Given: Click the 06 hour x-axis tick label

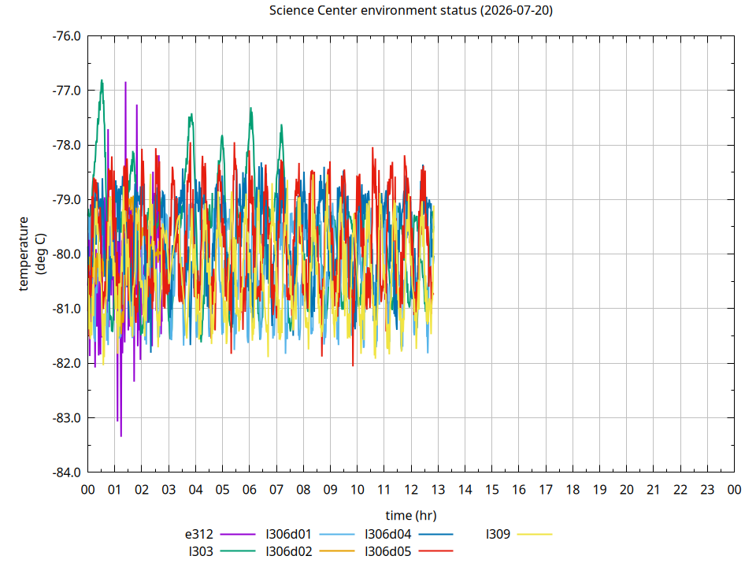Looking at the screenshot, I should [x=250, y=490].
